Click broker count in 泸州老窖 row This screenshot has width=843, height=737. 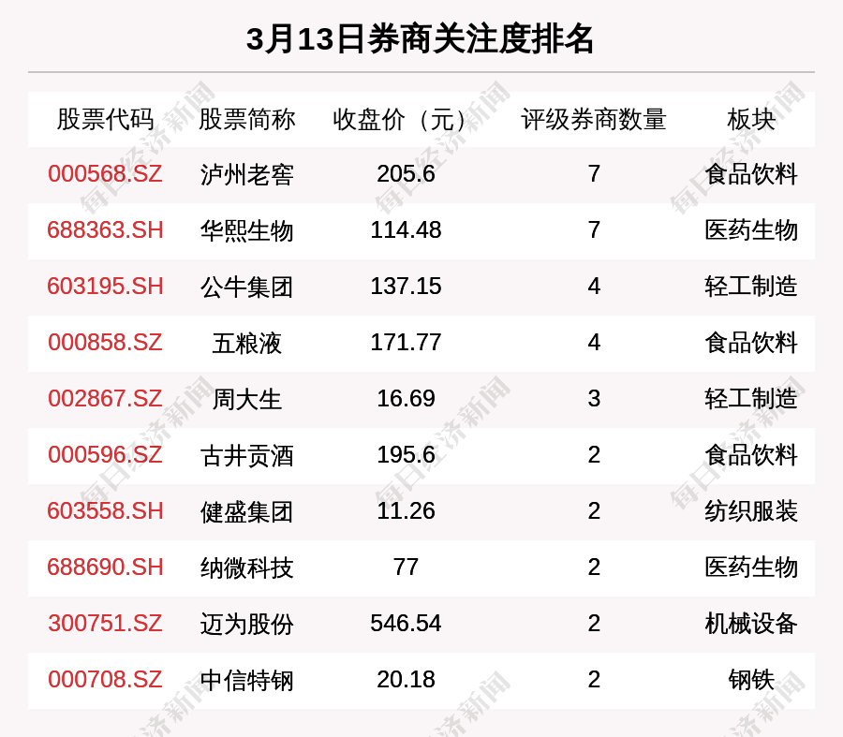[594, 174]
